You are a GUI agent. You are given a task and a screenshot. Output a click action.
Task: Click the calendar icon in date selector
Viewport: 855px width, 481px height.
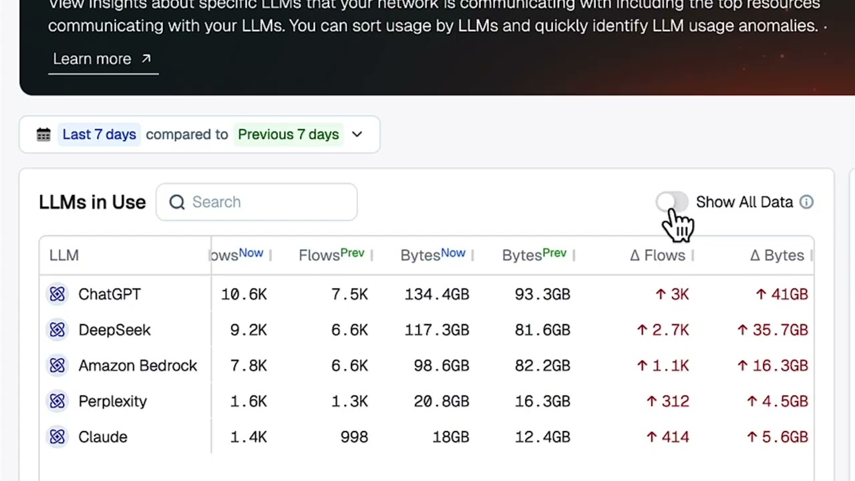point(43,134)
